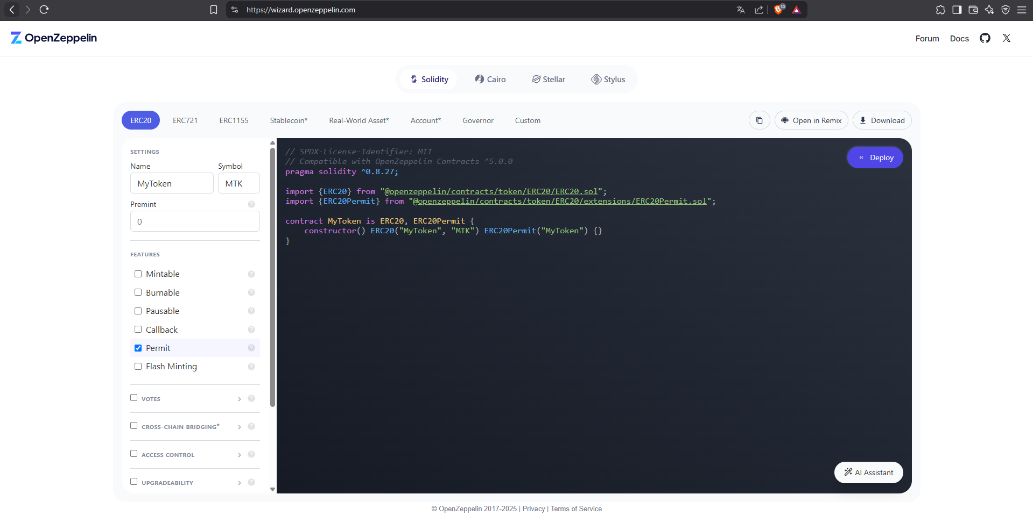Click the share icon in the address bar
The width and height of the screenshot is (1033, 530).
click(759, 10)
